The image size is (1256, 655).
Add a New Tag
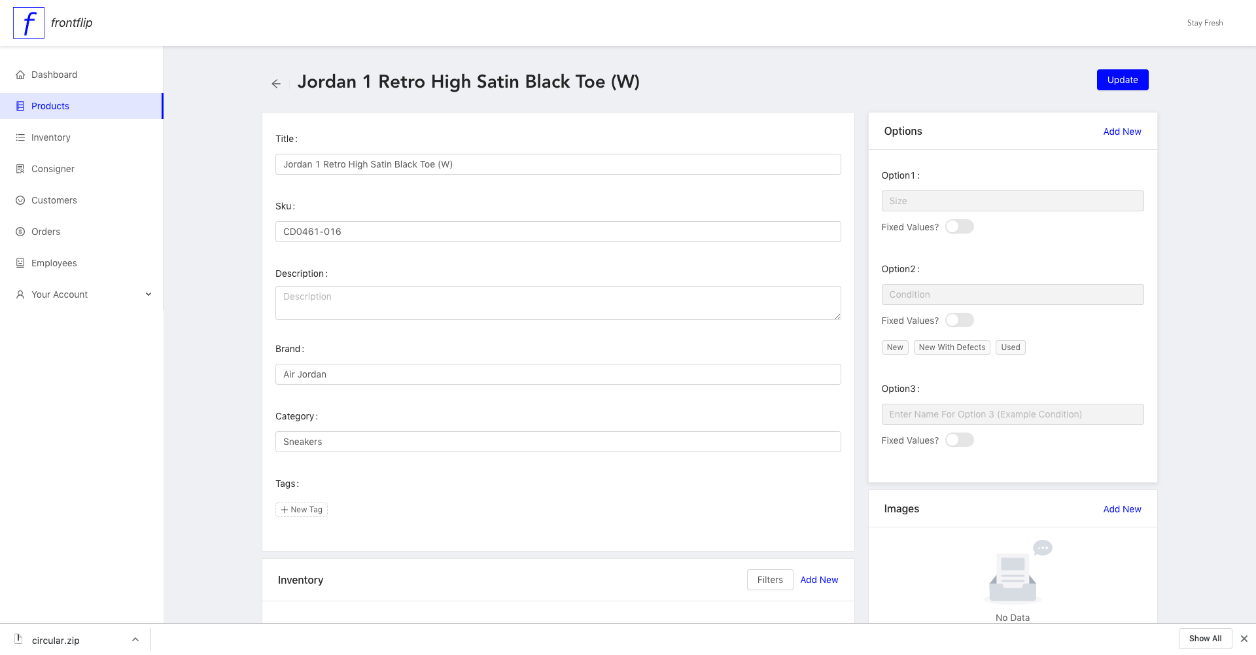coord(302,510)
